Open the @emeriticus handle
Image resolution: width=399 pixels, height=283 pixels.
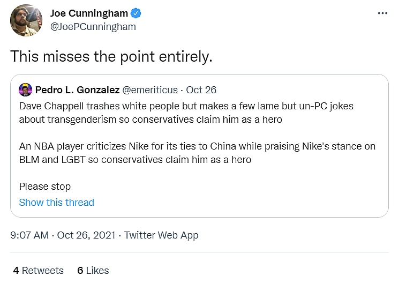[x=149, y=90]
